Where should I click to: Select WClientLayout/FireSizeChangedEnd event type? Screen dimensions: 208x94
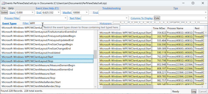[47, 49]
